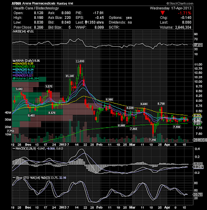Click the green EMA(200) legend entry

[x=24, y=67]
